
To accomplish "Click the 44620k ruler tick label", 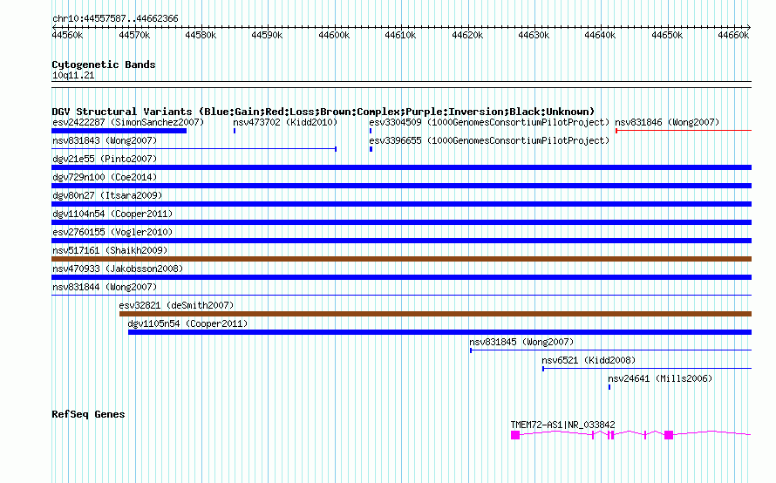I will click(x=467, y=35).
